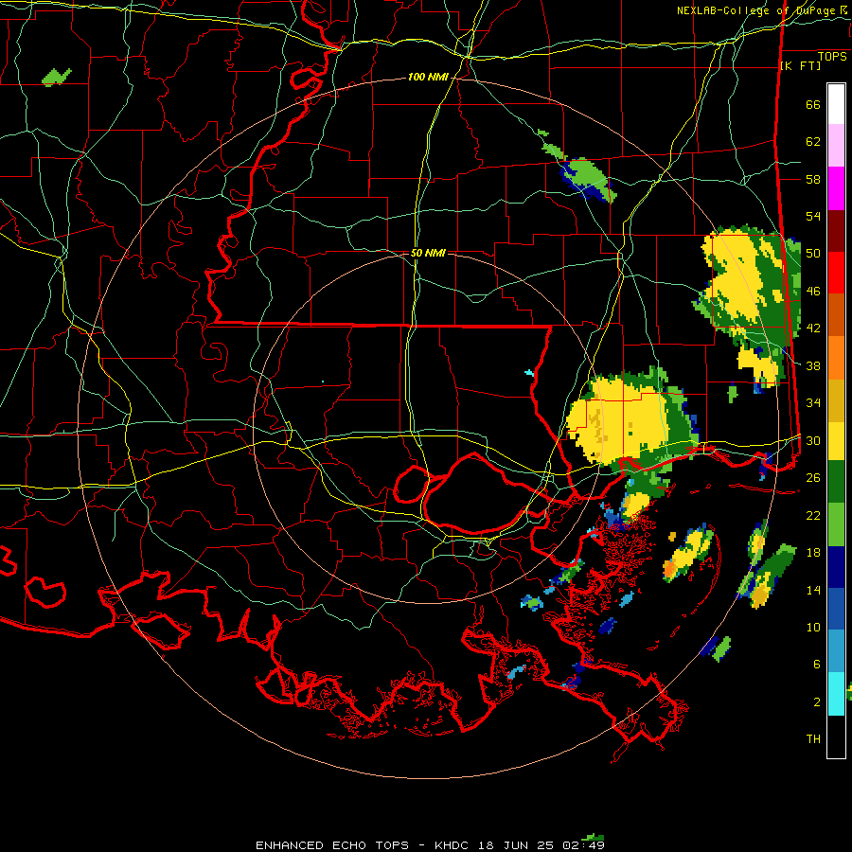Pick the light green legend swatch
Image resolution: width=852 pixels, height=852 pixels.
pyautogui.click(x=836, y=524)
